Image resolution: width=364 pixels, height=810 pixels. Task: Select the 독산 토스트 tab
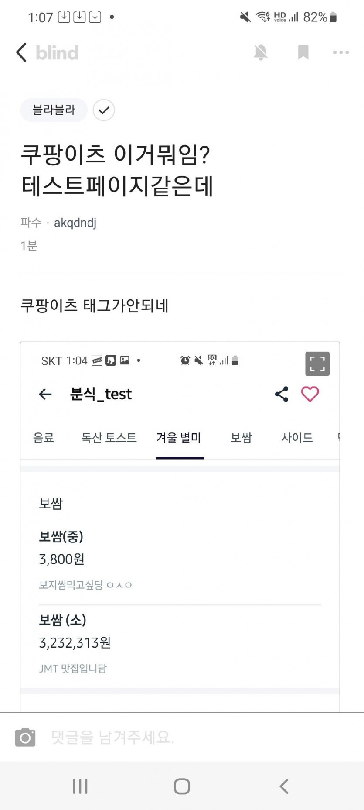tap(109, 438)
